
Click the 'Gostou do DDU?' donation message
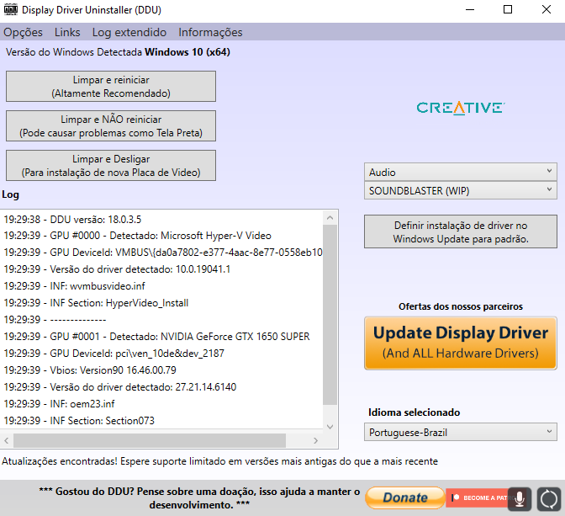pyautogui.click(x=199, y=498)
